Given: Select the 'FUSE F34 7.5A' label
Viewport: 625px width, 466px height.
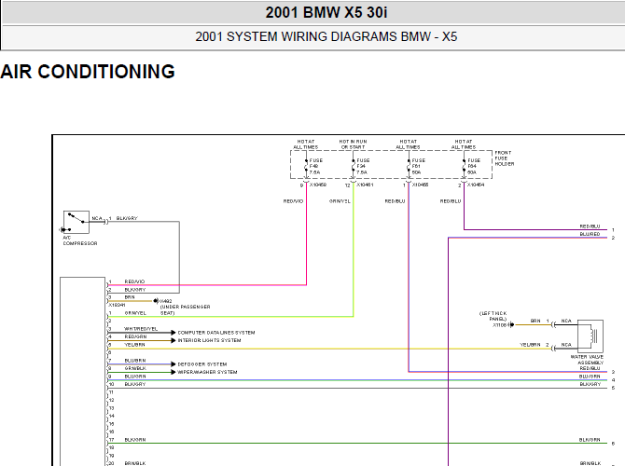Looking at the screenshot, I should [x=362, y=167].
